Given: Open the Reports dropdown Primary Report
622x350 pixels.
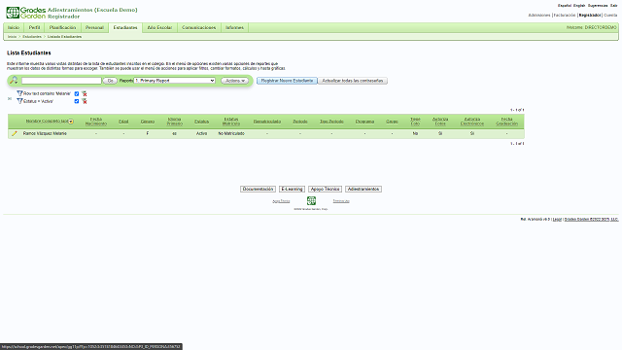Looking at the screenshot, I should point(175,81).
